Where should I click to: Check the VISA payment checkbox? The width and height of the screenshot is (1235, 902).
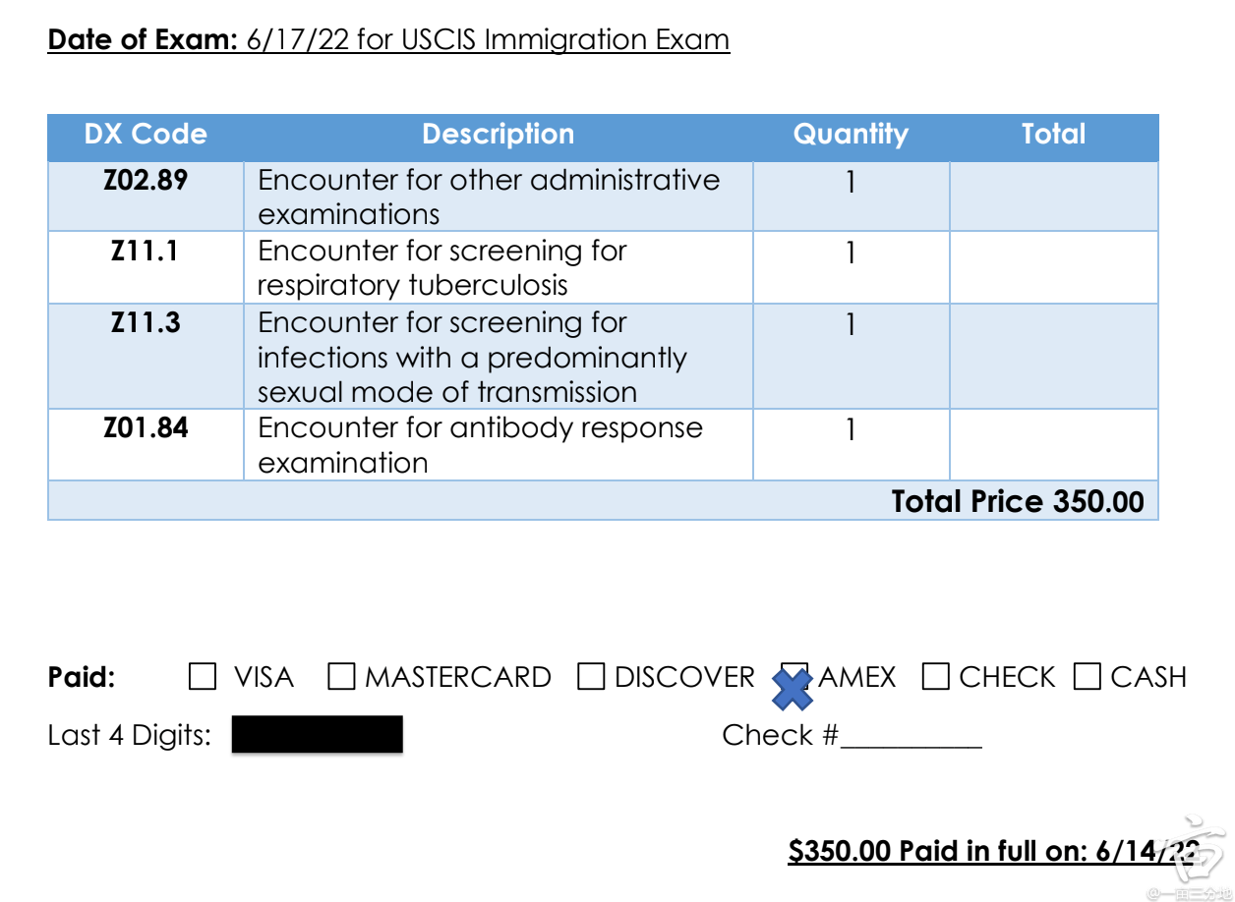pos(203,677)
